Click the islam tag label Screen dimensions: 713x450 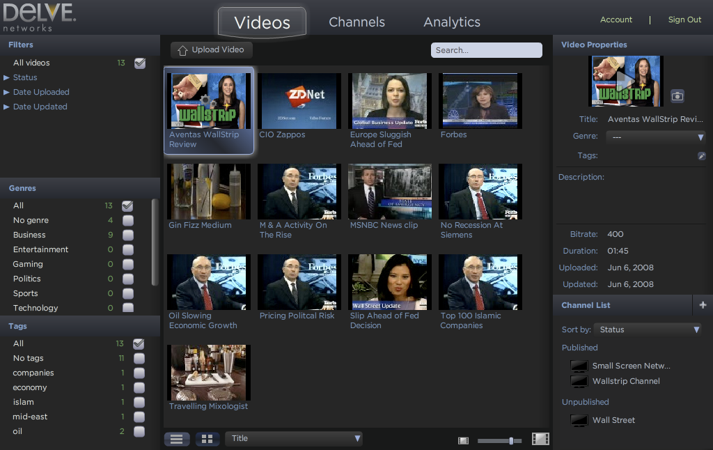[23, 402]
